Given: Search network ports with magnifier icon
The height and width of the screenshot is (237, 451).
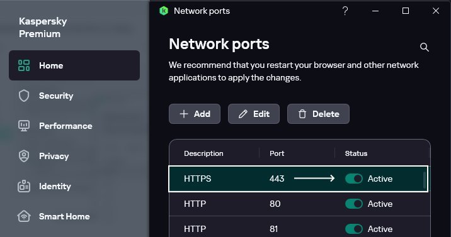Looking at the screenshot, I should point(425,47).
